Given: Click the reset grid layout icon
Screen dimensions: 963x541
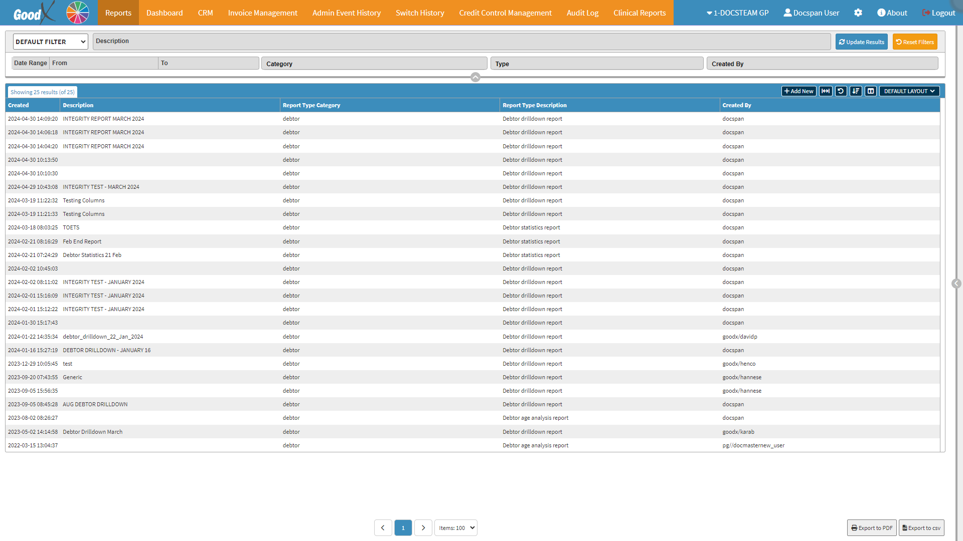Looking at the screenshot, I should (841, 91).
